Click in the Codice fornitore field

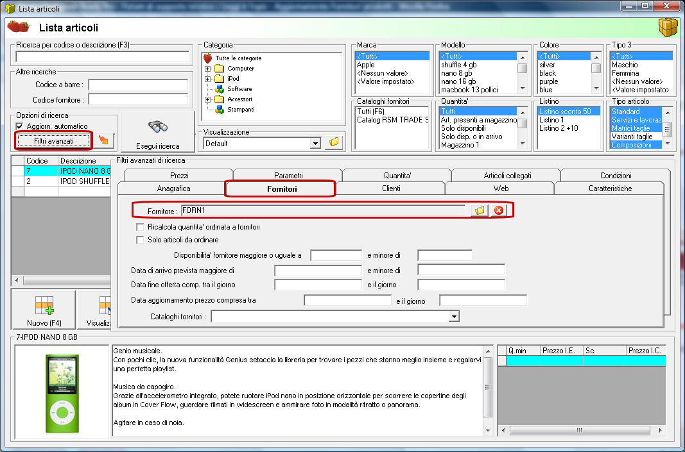(138, 100)
